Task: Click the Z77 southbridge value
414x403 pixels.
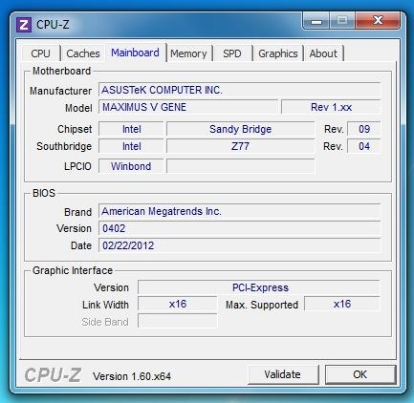Action: (x=241, y=146)
